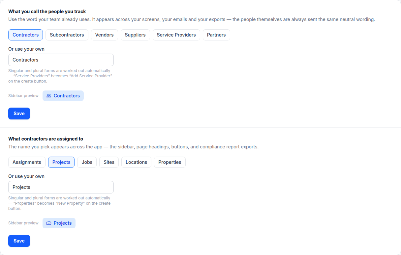Click the hint mentioning 'New Property'
This screenshot has height=255, width=401.
point(60,203)
